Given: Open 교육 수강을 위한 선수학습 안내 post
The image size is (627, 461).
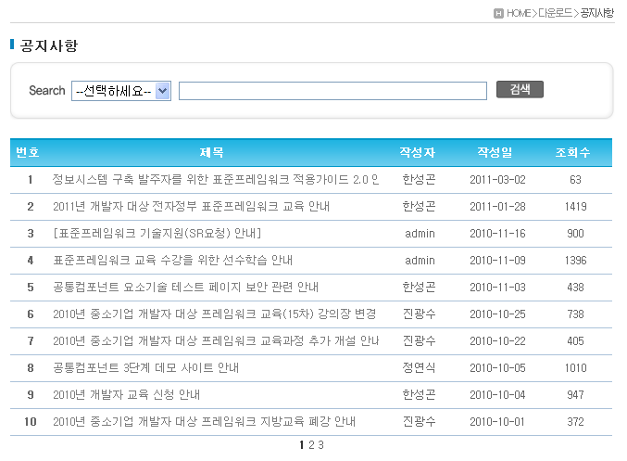Looking at the screenshot, I should coord(173,261).
